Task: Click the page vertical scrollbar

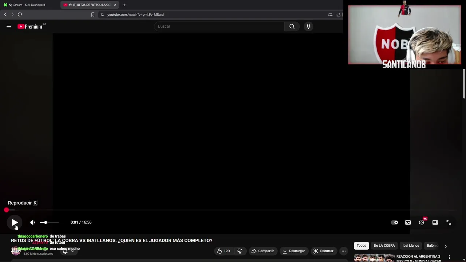Action: point(464,84)
